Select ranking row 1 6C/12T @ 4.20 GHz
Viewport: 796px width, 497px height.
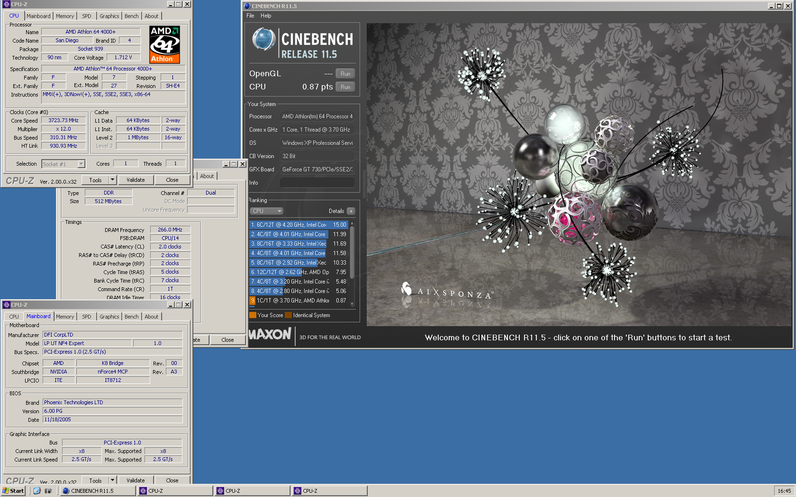pyautogui.click(x=299, y=225)
